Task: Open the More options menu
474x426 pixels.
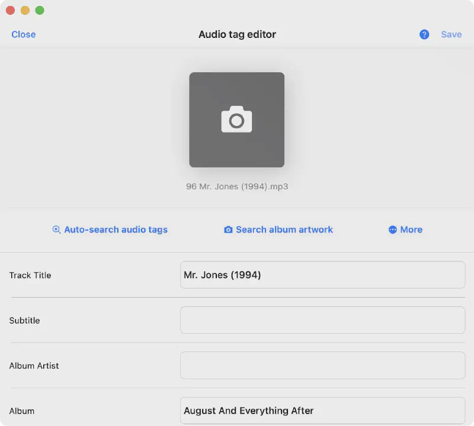Action: tap(411, 230)
